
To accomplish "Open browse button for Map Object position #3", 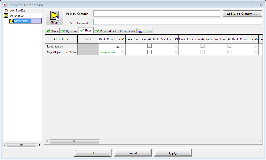I will tap(176, 52).
